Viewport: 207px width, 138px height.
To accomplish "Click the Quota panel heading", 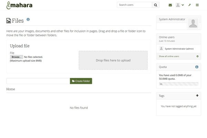I will pos(163,67).
